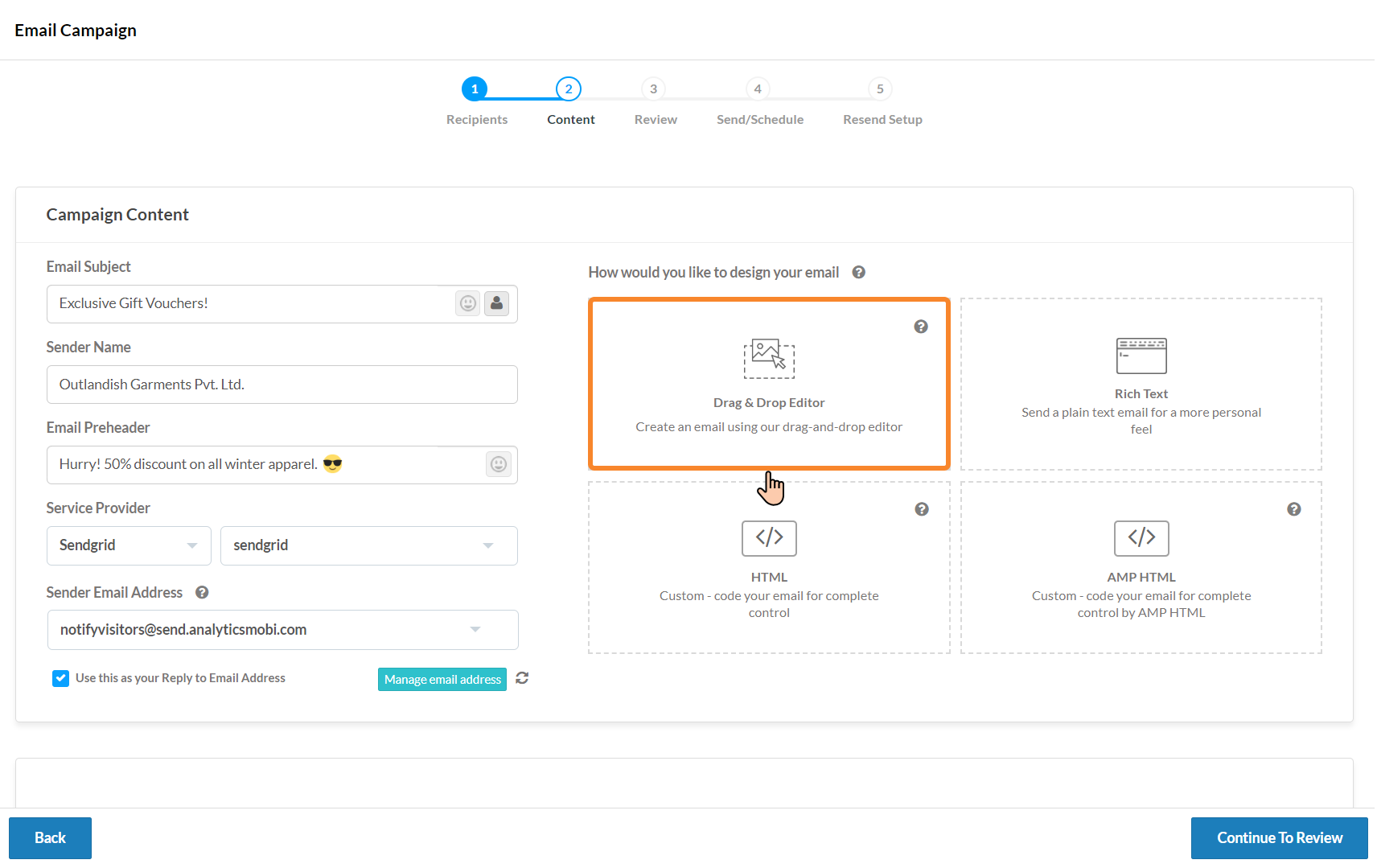
Task: Select the Drag & Drop Editor image icon
Action: pos(769,358)
